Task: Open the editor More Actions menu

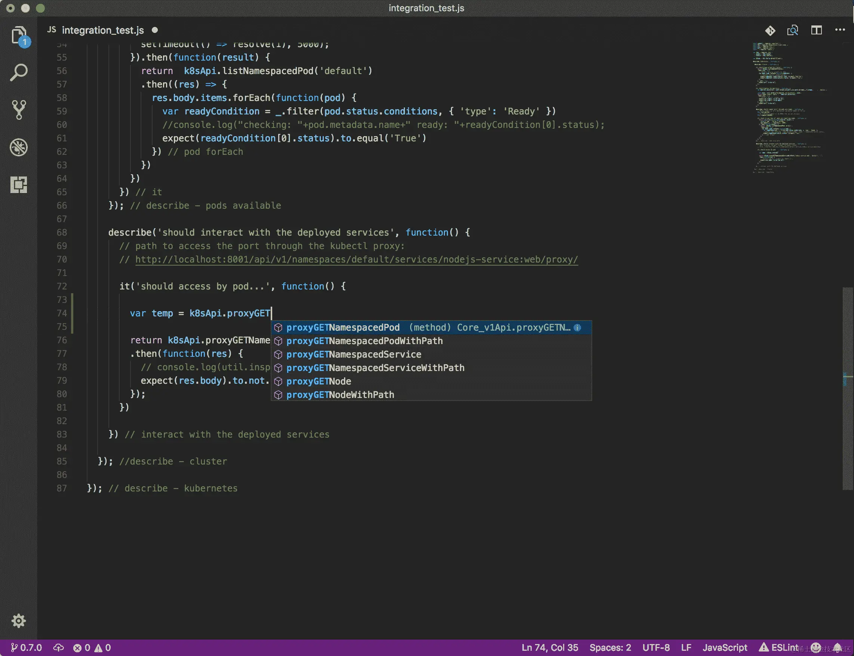Action: point(839,30)
